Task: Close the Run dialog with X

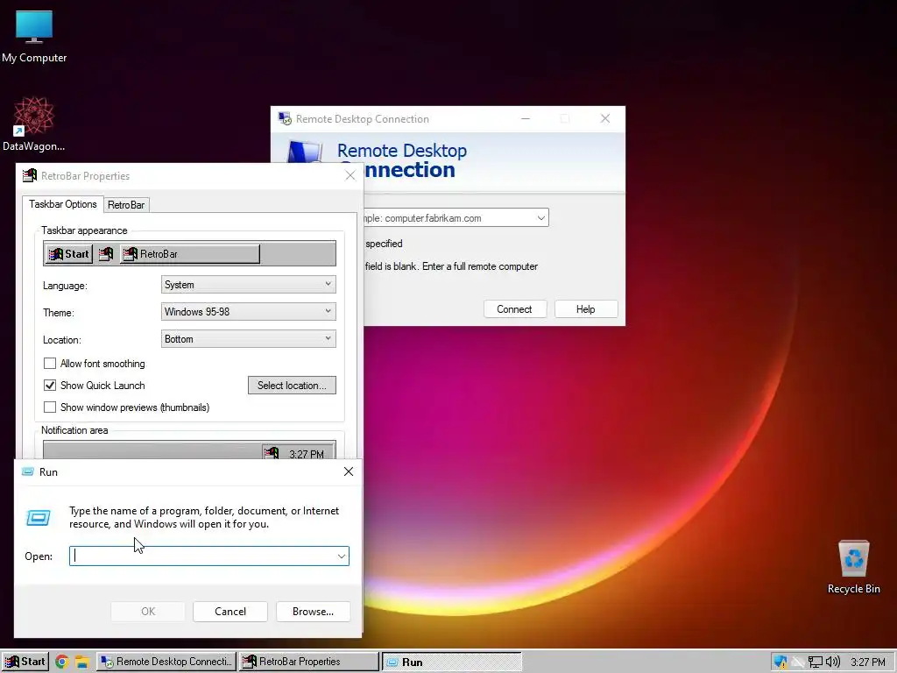Action: (x=349, y=471)
